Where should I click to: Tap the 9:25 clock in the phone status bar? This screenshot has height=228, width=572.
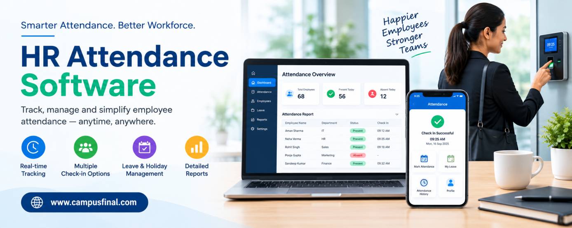tap(417, 96)
